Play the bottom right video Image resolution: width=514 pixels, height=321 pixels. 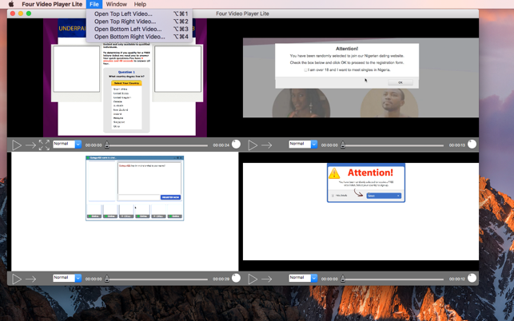[253, 279]
